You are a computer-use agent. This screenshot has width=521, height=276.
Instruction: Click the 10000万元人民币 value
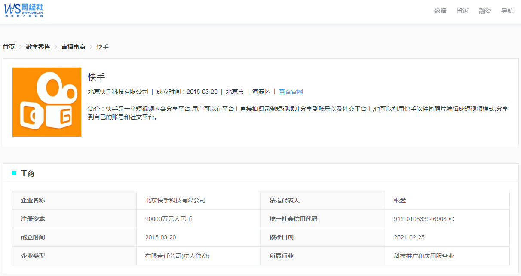(x=169, y=219)
